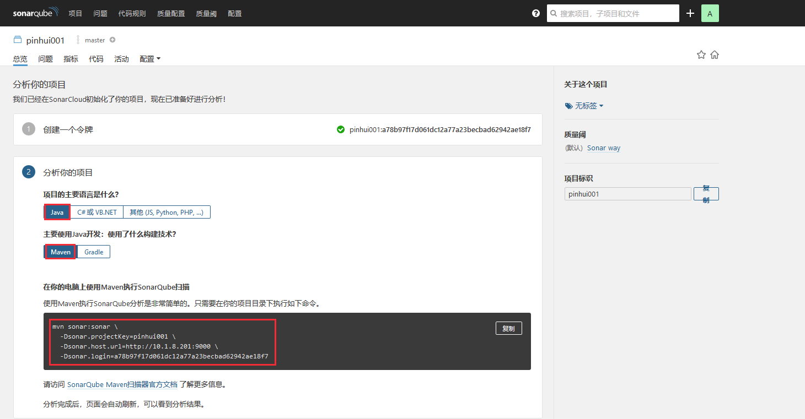Switch to the 指标 project tab
Viewport: 805px width, 419px height.
click(71, 59)
